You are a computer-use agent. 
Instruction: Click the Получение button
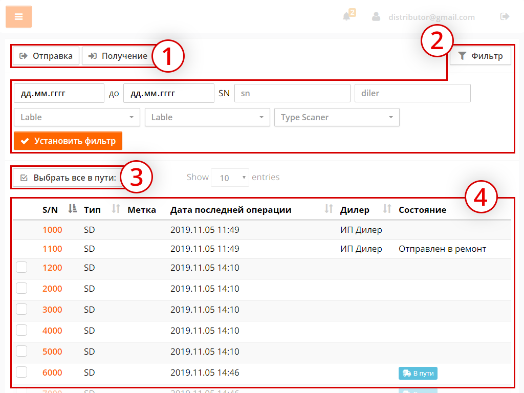[117, 56]
